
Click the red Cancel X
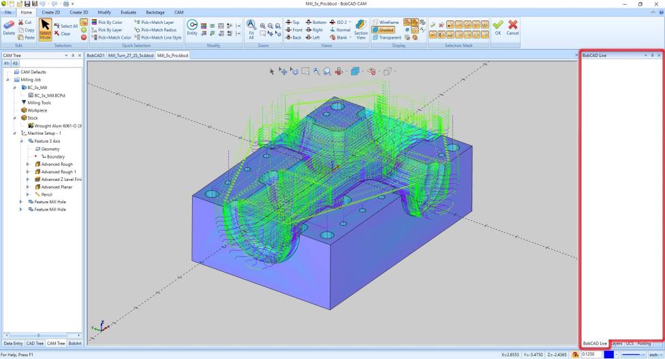pyautogui.click(x=512, y=27)
